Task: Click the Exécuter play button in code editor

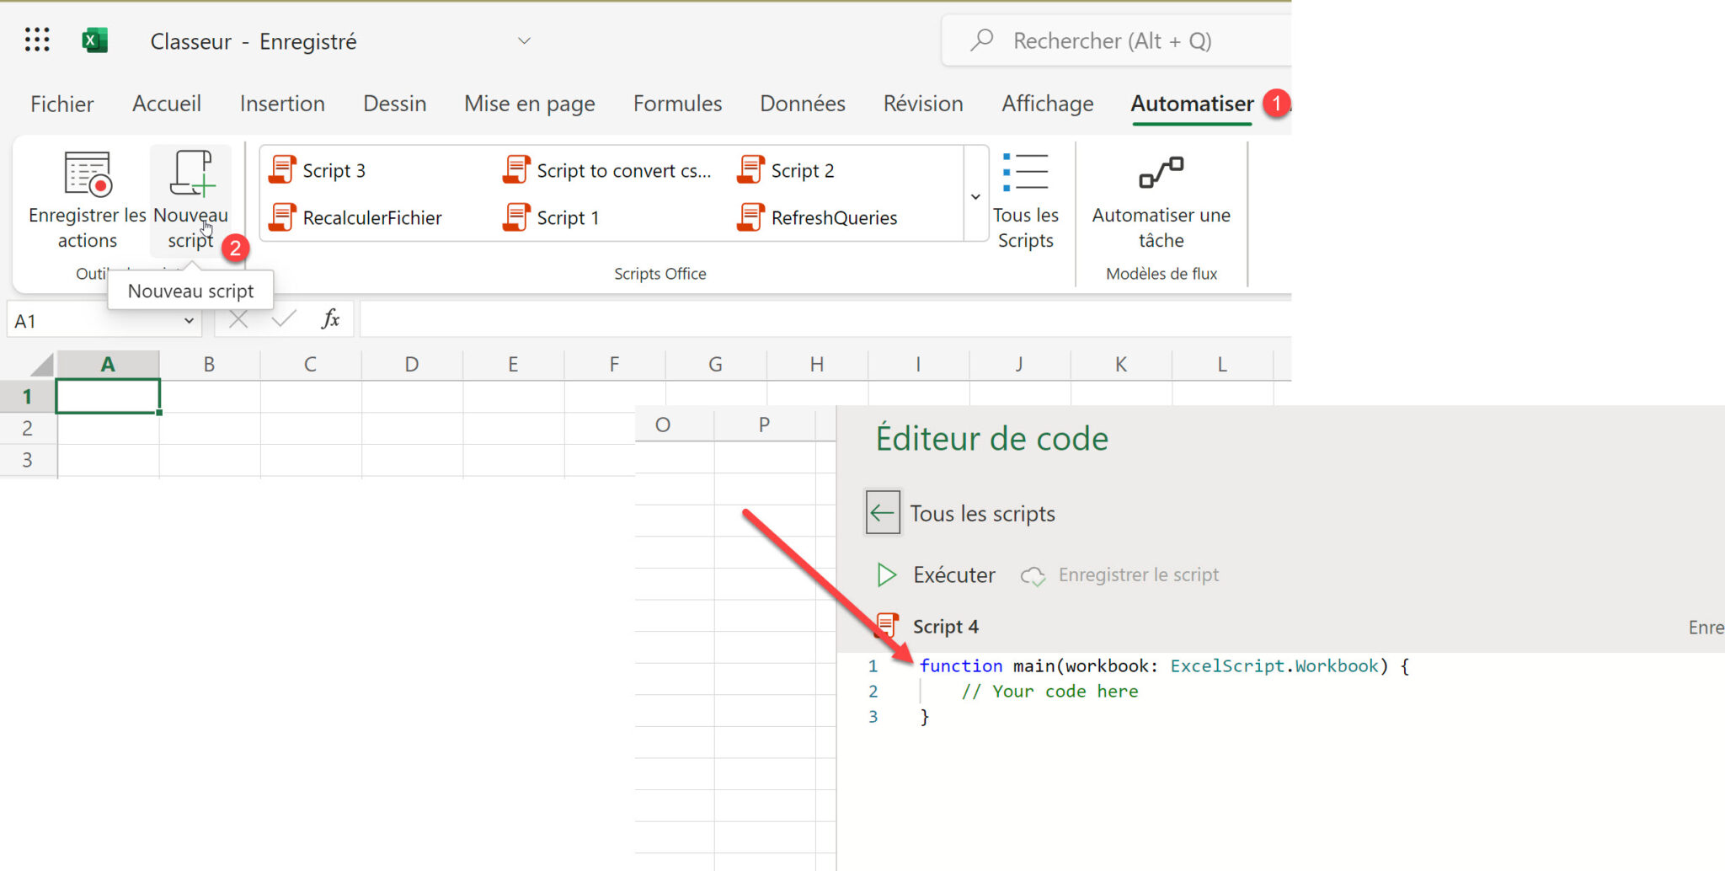Action: pyautogui.click(x=933, y=574)
